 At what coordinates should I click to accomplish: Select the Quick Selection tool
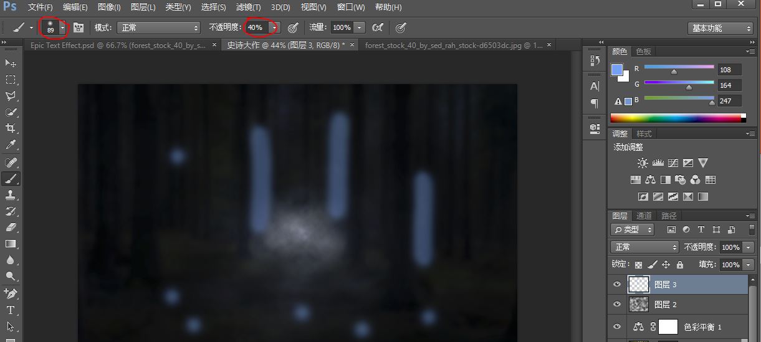(11, 112)
